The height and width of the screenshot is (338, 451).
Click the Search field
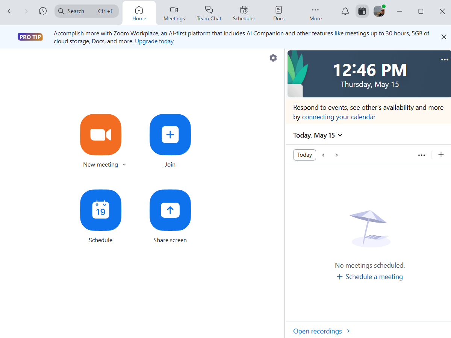[x=86, y=11]
